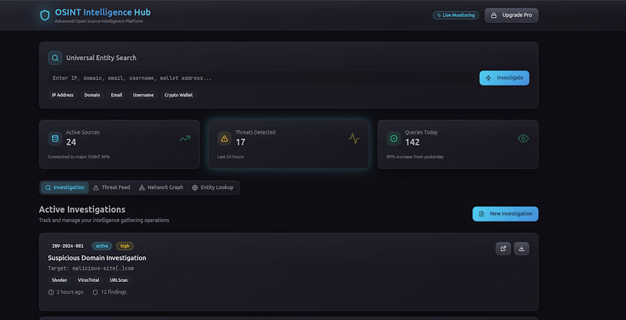
Task: Click the VirusTotal source tag
Action: 88,280
